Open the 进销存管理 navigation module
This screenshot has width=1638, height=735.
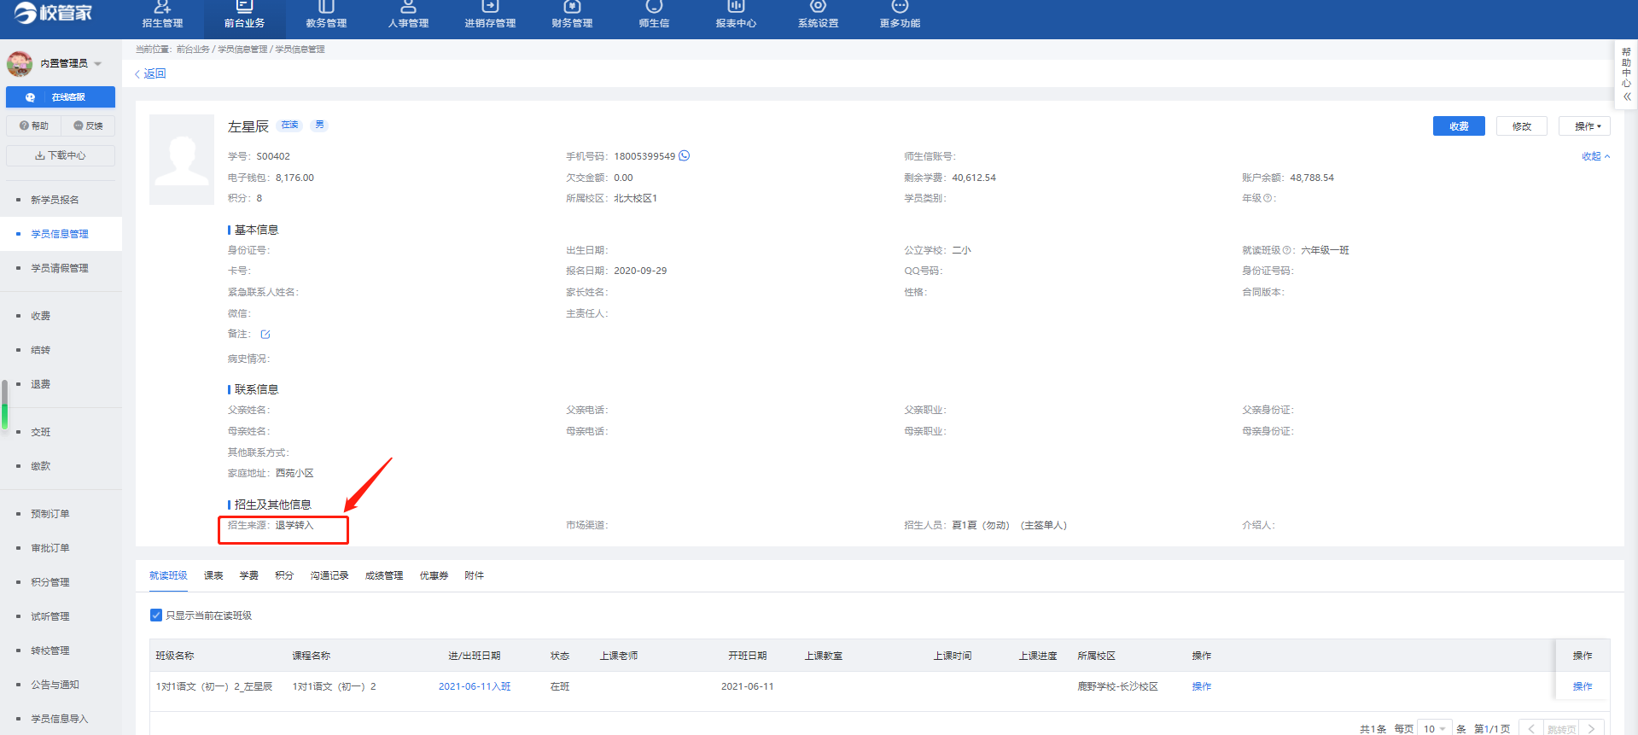click(490, 15)
